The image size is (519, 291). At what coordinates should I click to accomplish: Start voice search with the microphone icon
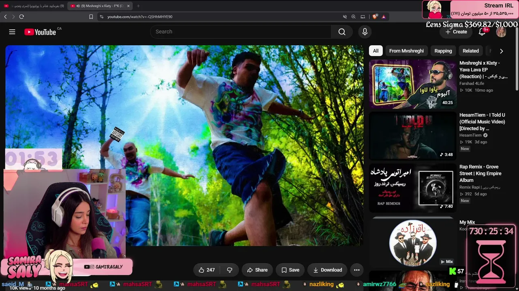click(x=365, y=32)
